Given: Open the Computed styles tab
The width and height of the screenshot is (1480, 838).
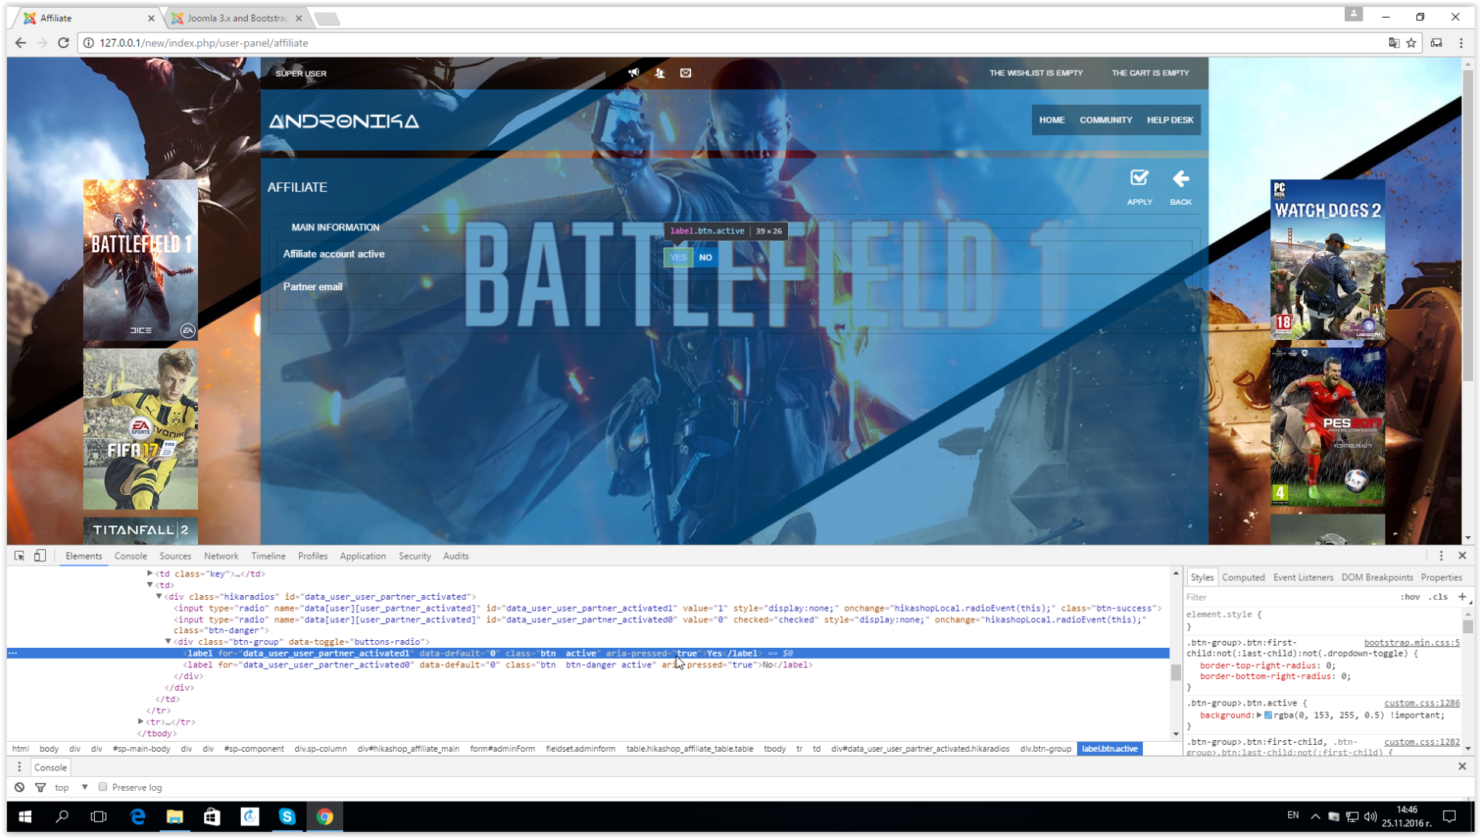Looking at the screenshot, I should [1243, 577].
